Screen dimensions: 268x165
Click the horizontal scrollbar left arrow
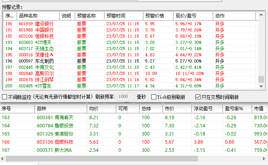[x=2, y=159]
